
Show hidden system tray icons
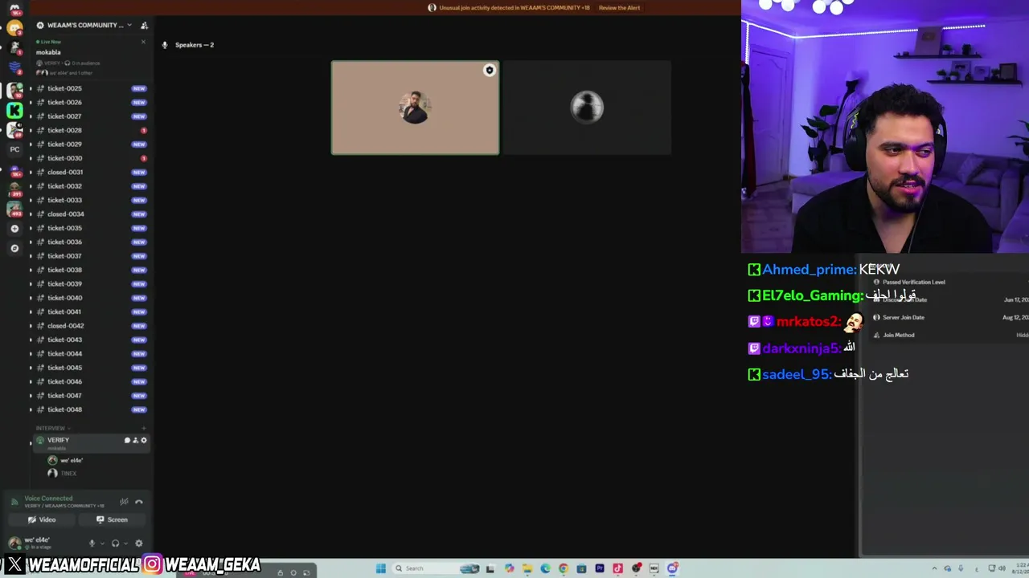[934, 568]
